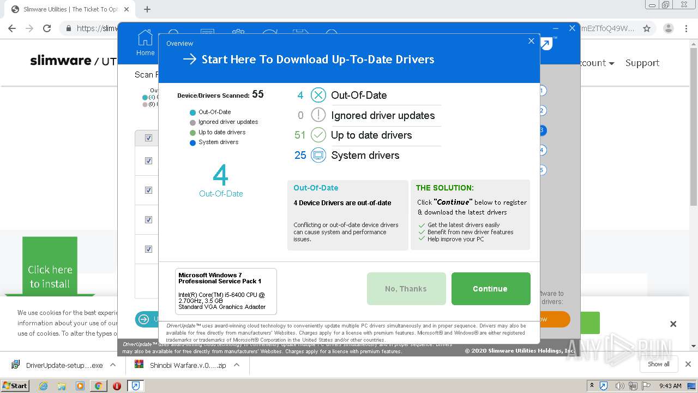
Task: Click the Action Center flag in the tray
Action: pyautogui.click(x=647, y=386)
